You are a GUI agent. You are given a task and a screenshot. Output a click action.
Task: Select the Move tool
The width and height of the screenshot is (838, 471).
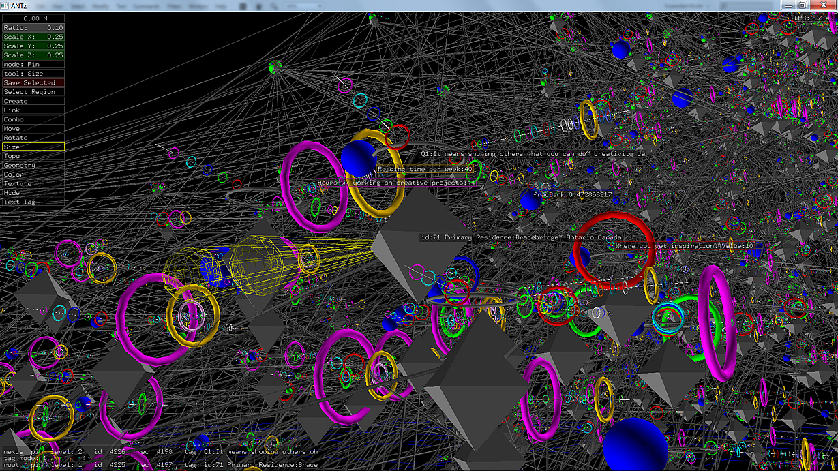coord(33,129)
